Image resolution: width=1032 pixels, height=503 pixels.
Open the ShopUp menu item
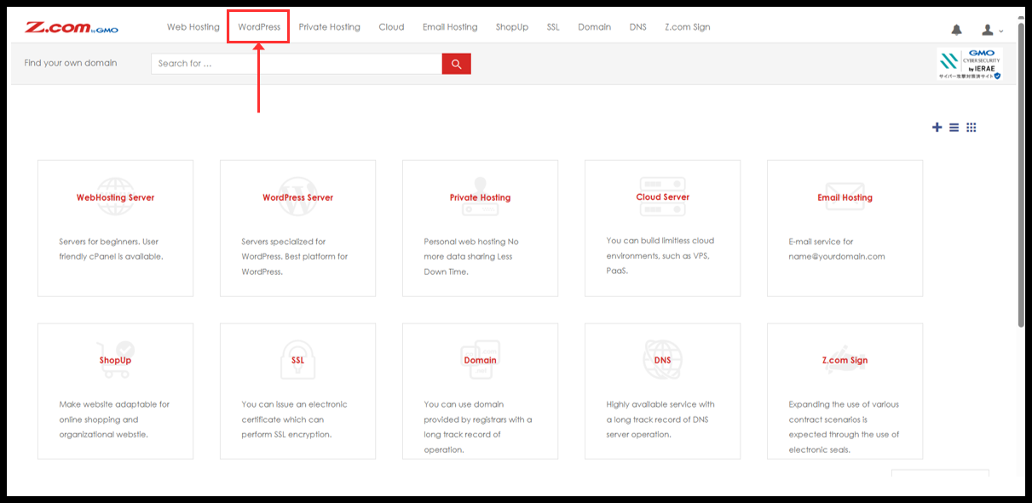[512, 27]
